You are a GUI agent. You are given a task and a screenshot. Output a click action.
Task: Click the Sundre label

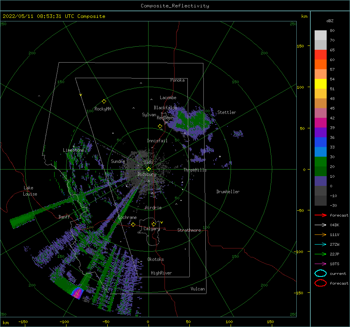[x=117, y=161]
